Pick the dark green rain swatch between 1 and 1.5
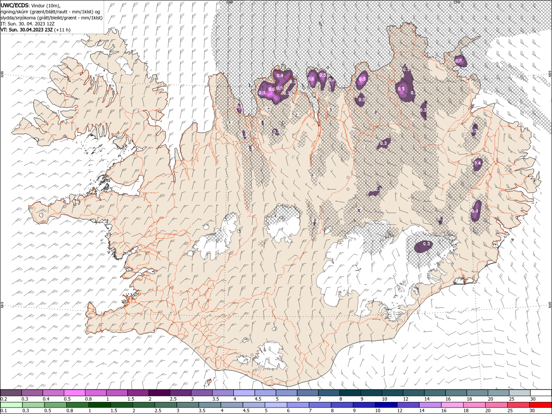Viewport: 552px width, 414px height. 99,405
